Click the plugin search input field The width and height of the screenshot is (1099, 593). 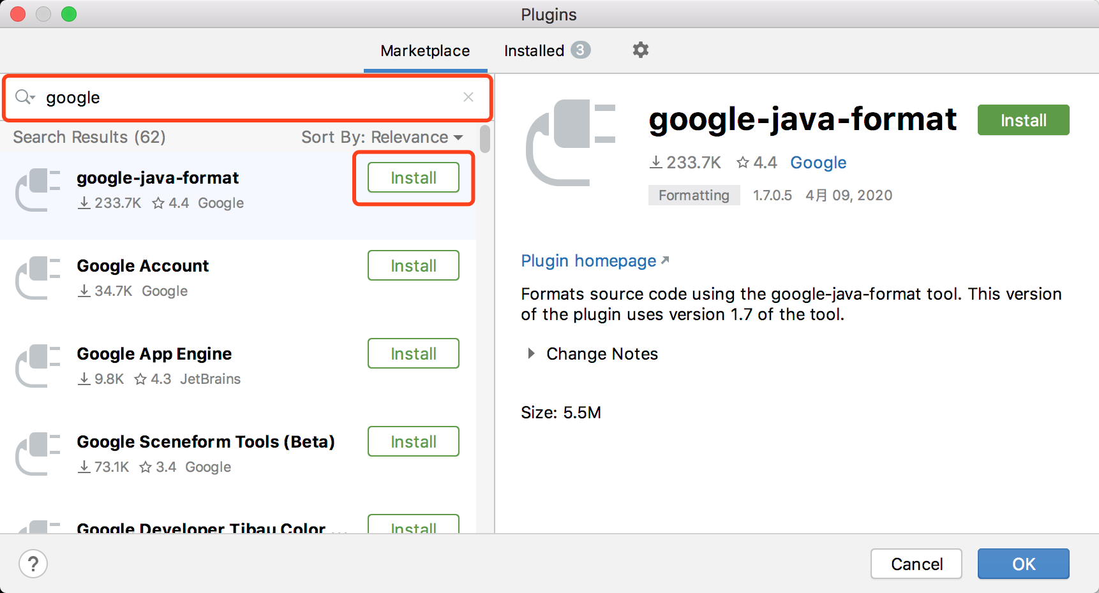(x=249, y=98)
